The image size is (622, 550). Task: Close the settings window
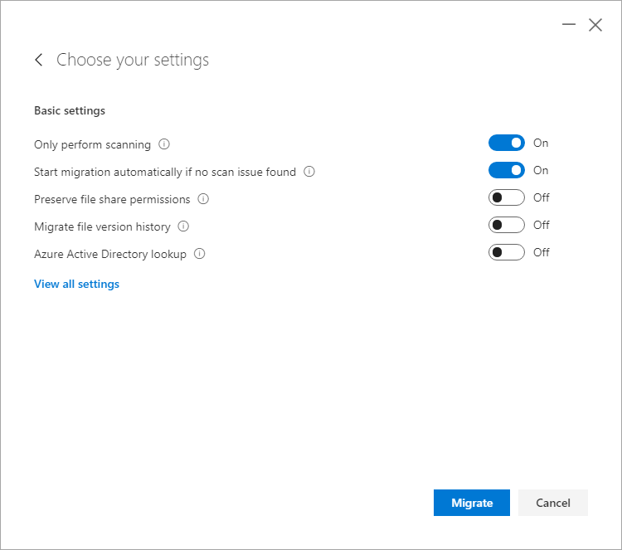point(595,25)
